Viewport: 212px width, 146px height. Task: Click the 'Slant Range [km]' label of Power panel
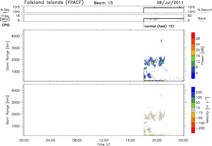point(7,56)
